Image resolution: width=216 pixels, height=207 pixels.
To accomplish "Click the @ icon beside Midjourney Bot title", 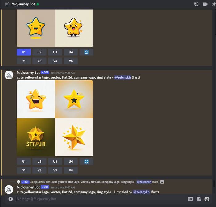I will click(7, 4).
